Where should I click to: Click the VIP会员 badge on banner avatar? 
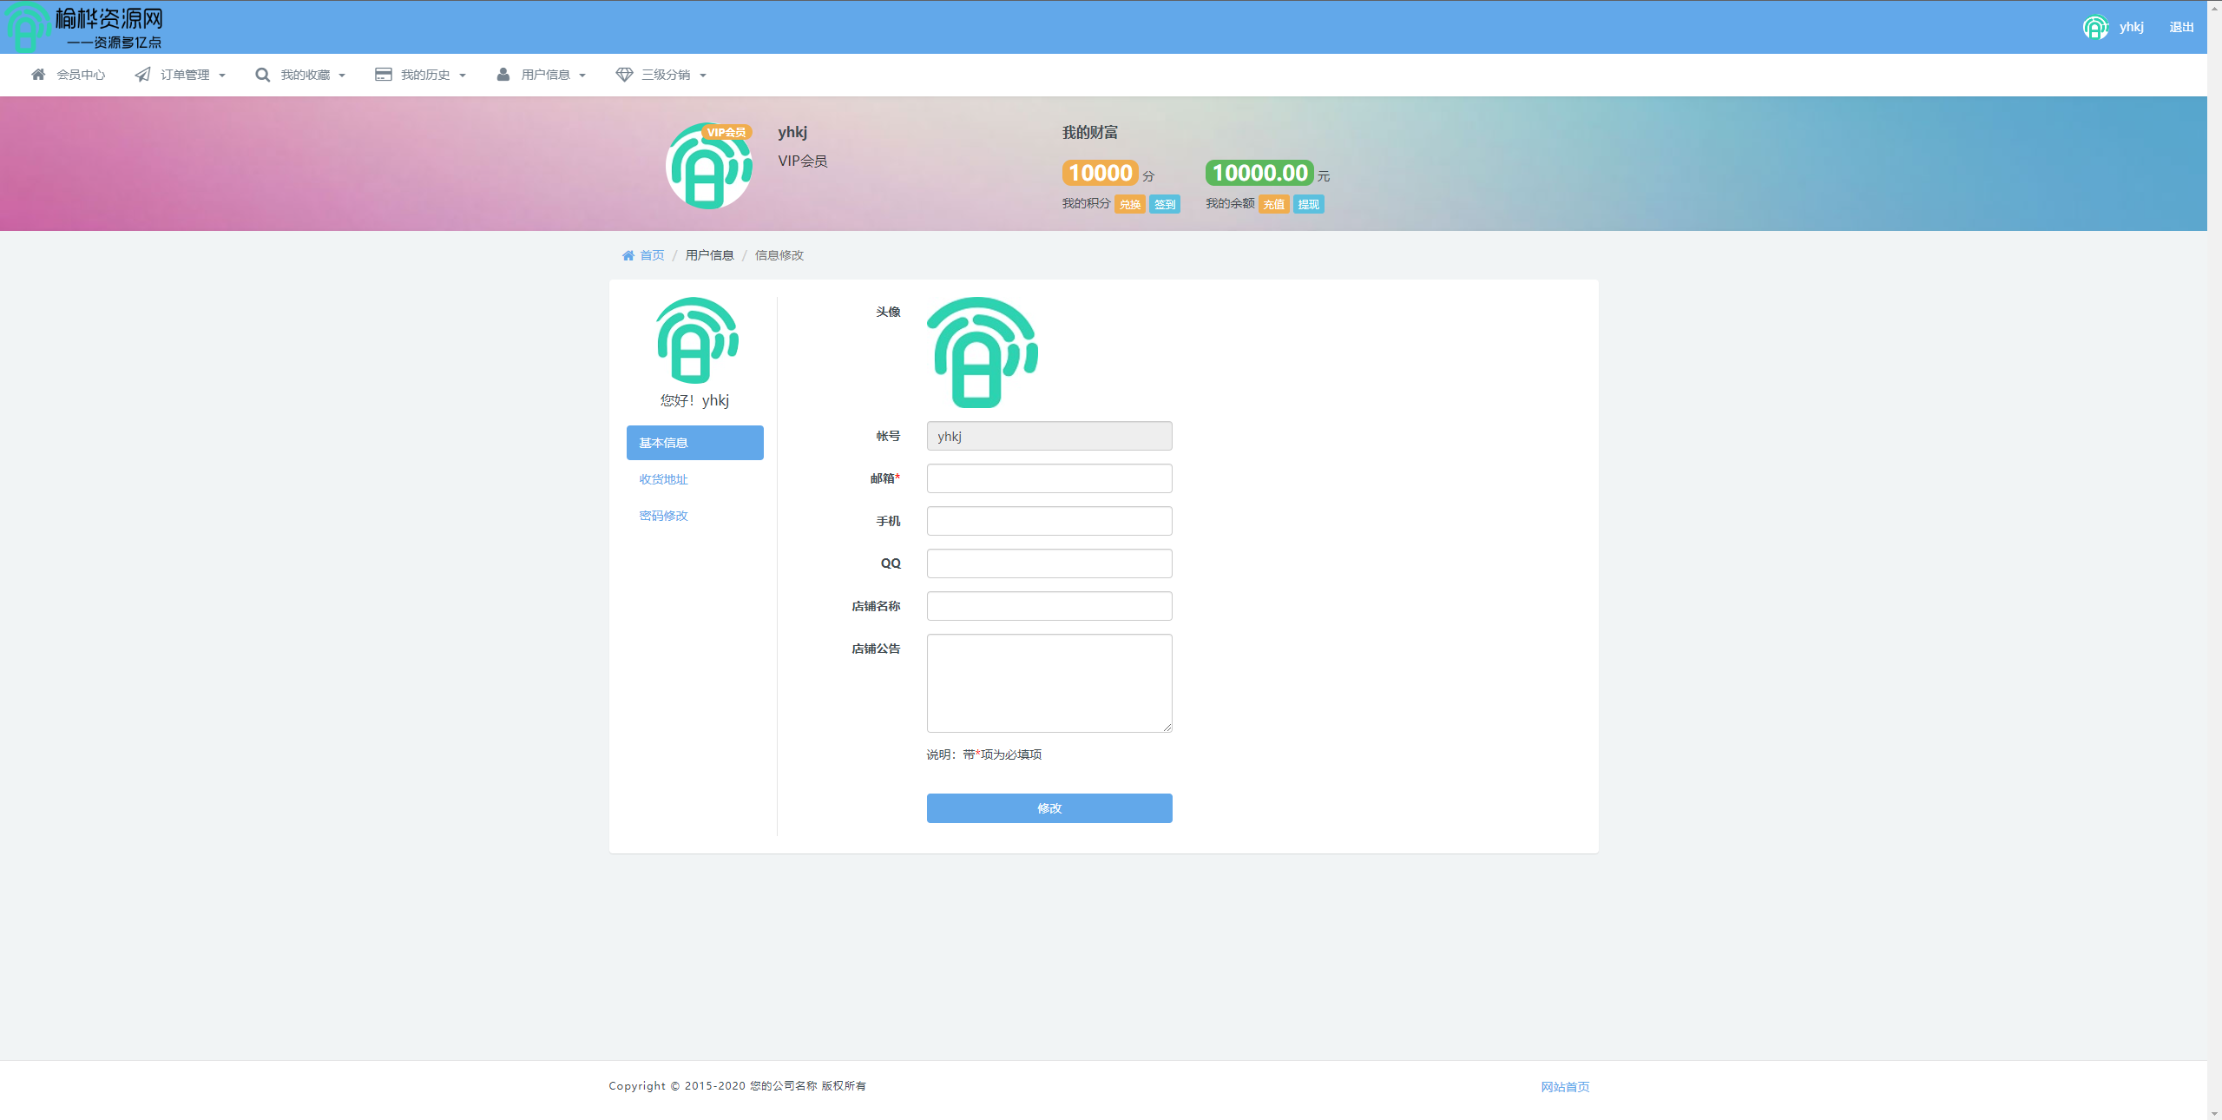pyautogui.click(x=726, y=132)
